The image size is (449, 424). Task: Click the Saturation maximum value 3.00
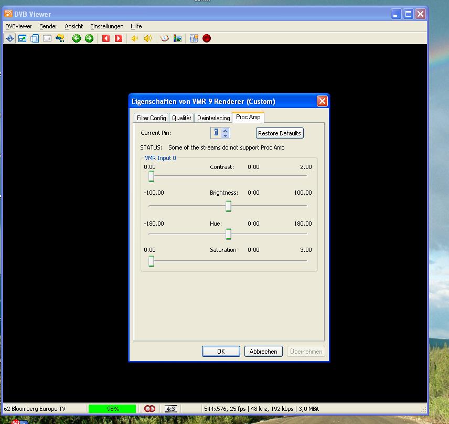click(x=306, y=250)
